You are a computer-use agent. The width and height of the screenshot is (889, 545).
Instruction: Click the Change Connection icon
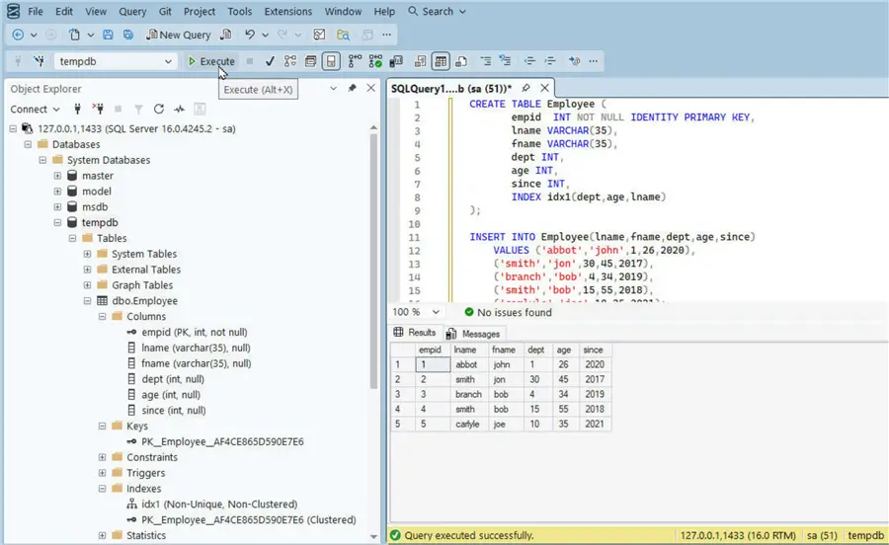[x=39, y=61]
